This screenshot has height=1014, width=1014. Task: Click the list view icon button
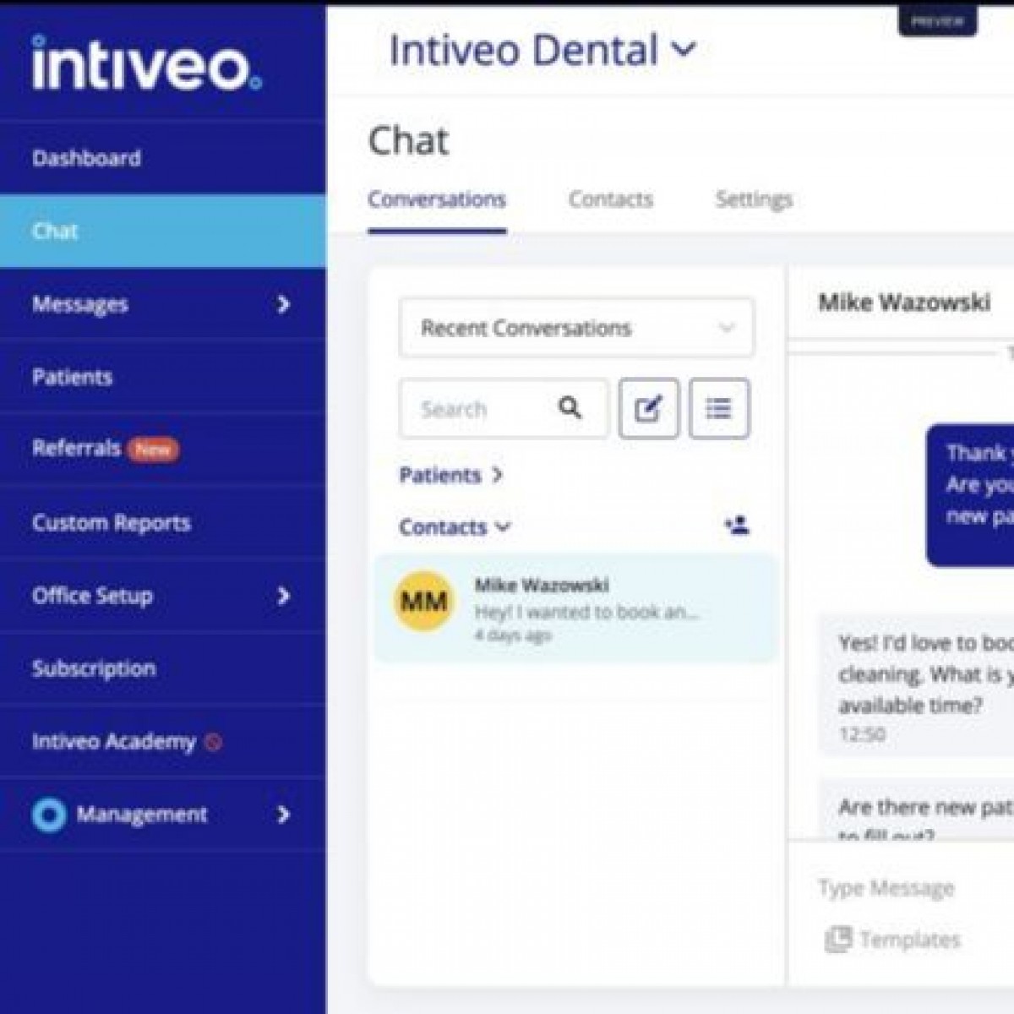pos(718,409)
